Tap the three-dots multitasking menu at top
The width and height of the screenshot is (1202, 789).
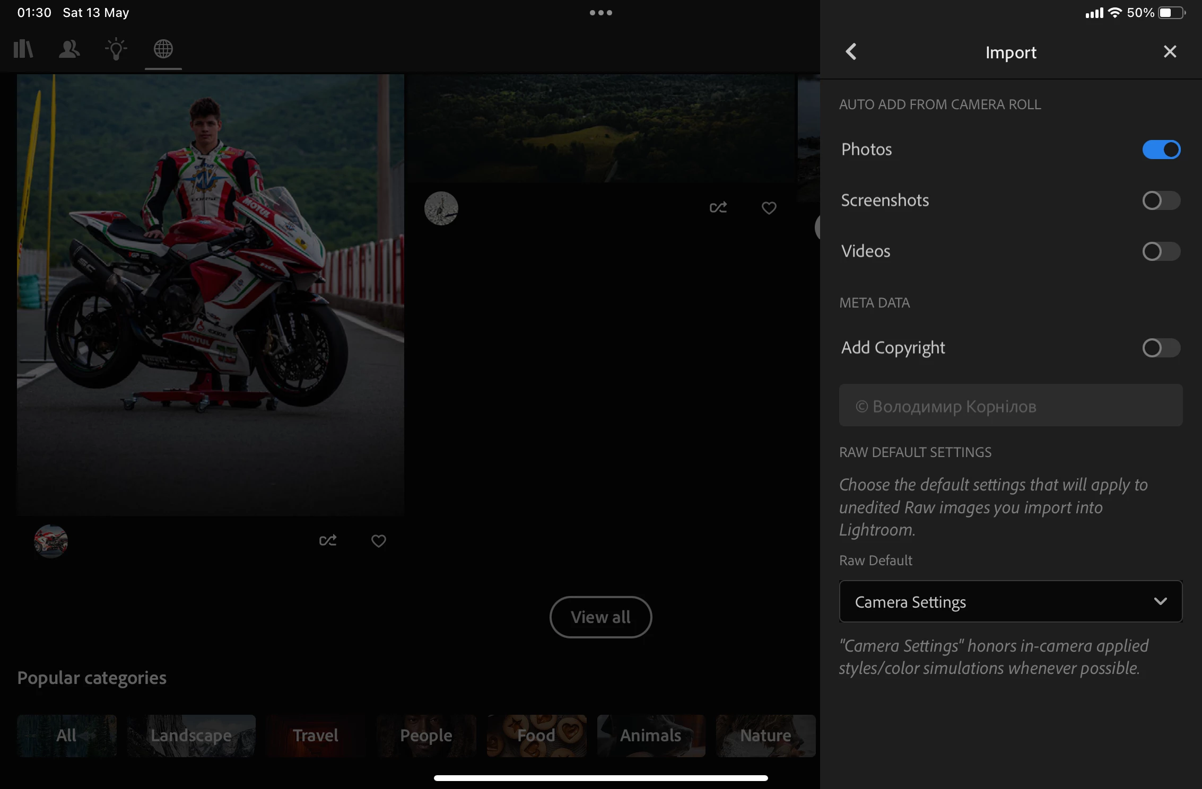tap(600, 13)
